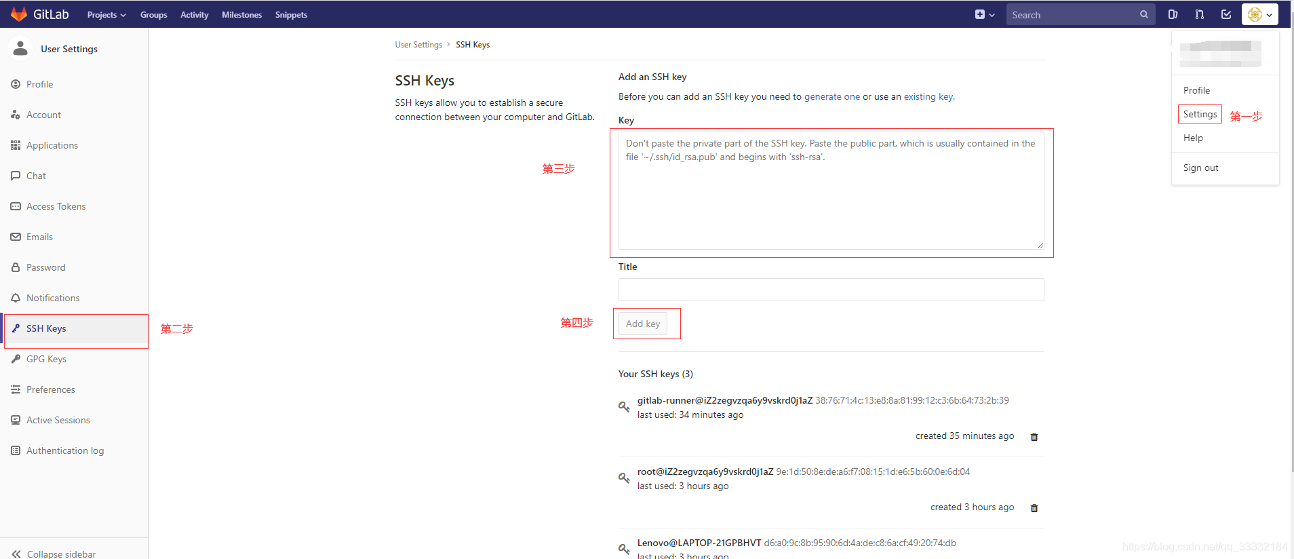
Task: Click the Profile sidebar icon
Action: (16, 84)
